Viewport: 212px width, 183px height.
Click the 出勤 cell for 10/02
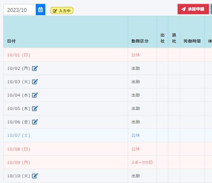point(142,68)
